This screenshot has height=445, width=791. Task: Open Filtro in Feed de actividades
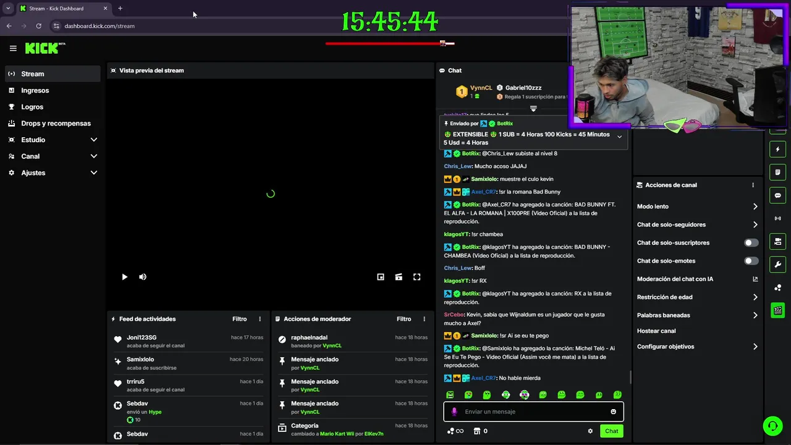240,319
